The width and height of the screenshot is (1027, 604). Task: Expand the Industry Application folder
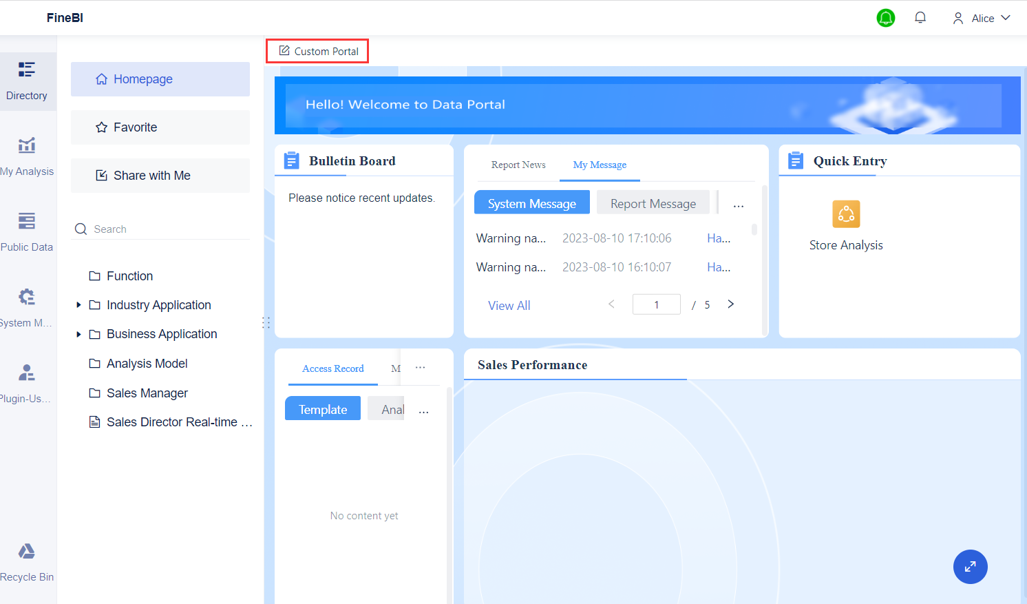point(78,305)
